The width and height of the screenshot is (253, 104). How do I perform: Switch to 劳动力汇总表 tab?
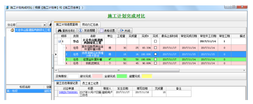[x=90, y=25]
